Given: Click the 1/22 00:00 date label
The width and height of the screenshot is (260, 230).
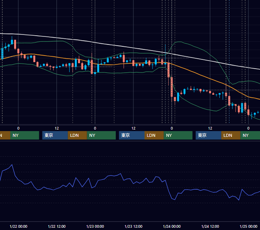Looking at the screenshot, I should 18,226.
